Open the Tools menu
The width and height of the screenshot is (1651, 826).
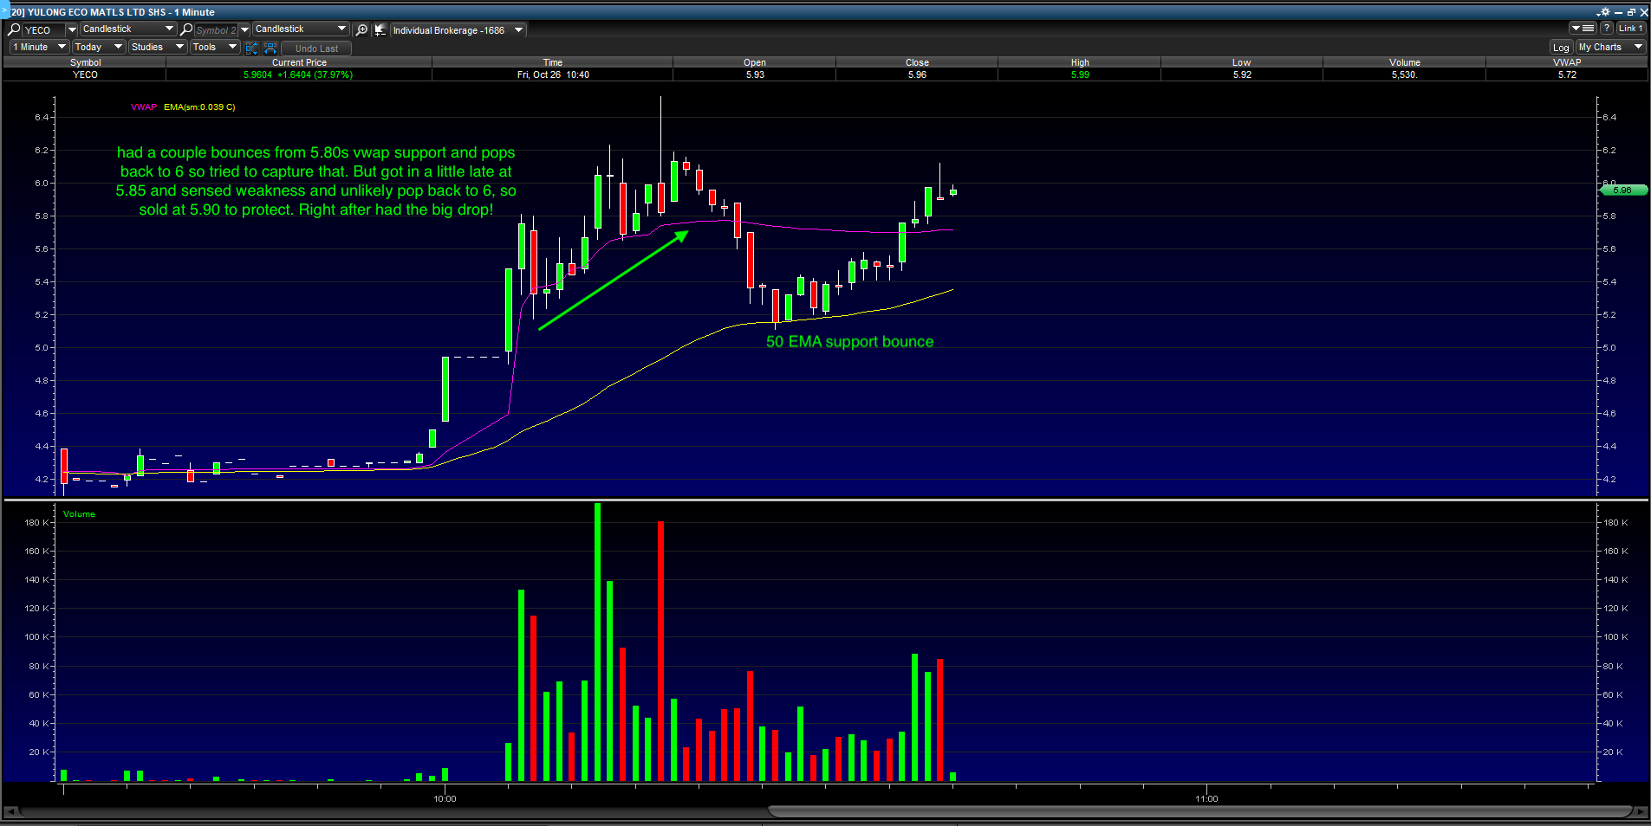[215, 48]
